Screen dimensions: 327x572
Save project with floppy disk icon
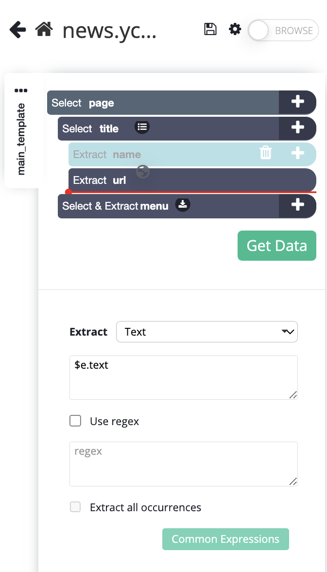click(x=210, y=29)
